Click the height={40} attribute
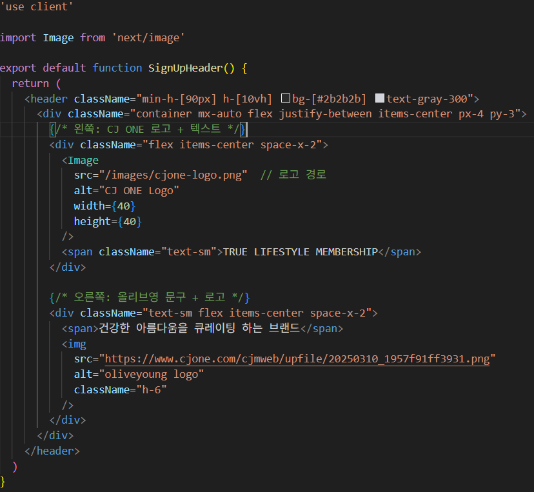Image resolution: width=534 pixels, height=492 pixels. pyautogui.click(x=108, y=222)
